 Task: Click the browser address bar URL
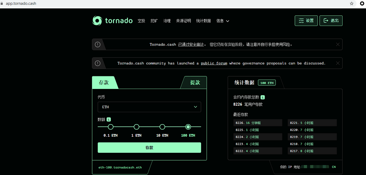(x=21, y=4)
